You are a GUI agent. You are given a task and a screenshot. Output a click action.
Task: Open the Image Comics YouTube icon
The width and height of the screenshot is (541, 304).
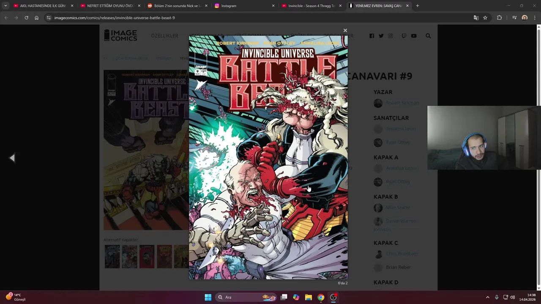coord(414,36)
